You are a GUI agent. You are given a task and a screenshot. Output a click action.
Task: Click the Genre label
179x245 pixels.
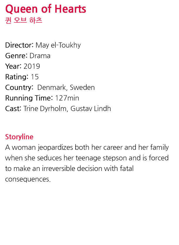click(x=16, y=56)
